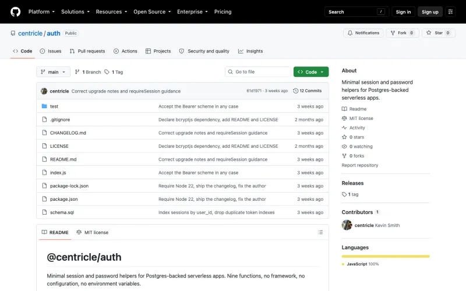Click the centricle avatar in Contributors
Screen dimensions: 466x291
tap(347, 225)
